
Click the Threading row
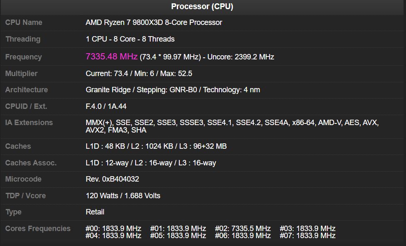coord(130,39)
